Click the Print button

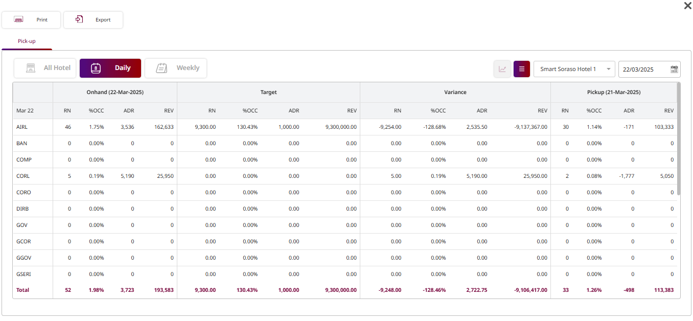tap(31, 20)
